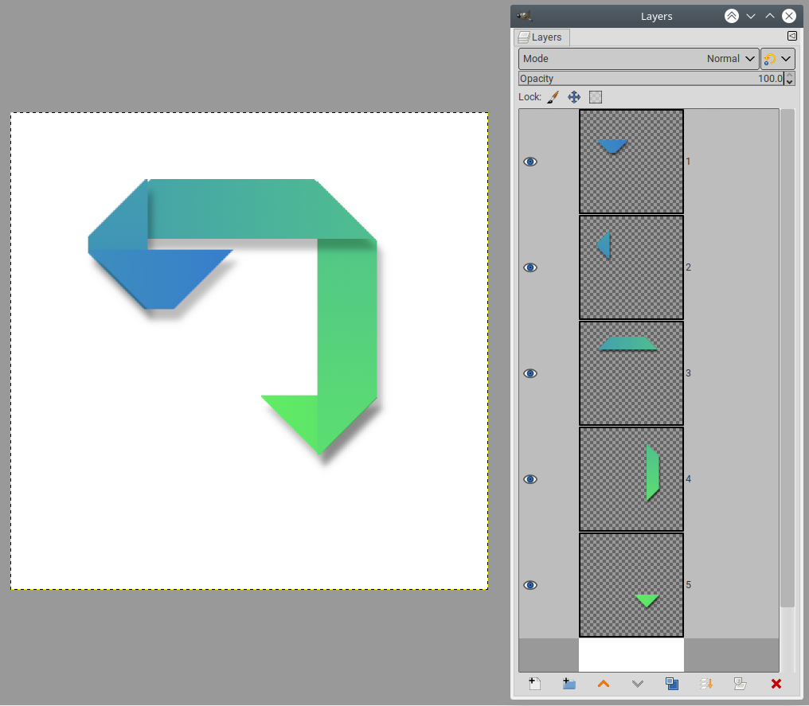Image resolution: width=809 pixels, height=706 pixels.
Task: Open the layer mode group switcher dropdown
Action: coord(777,59)
